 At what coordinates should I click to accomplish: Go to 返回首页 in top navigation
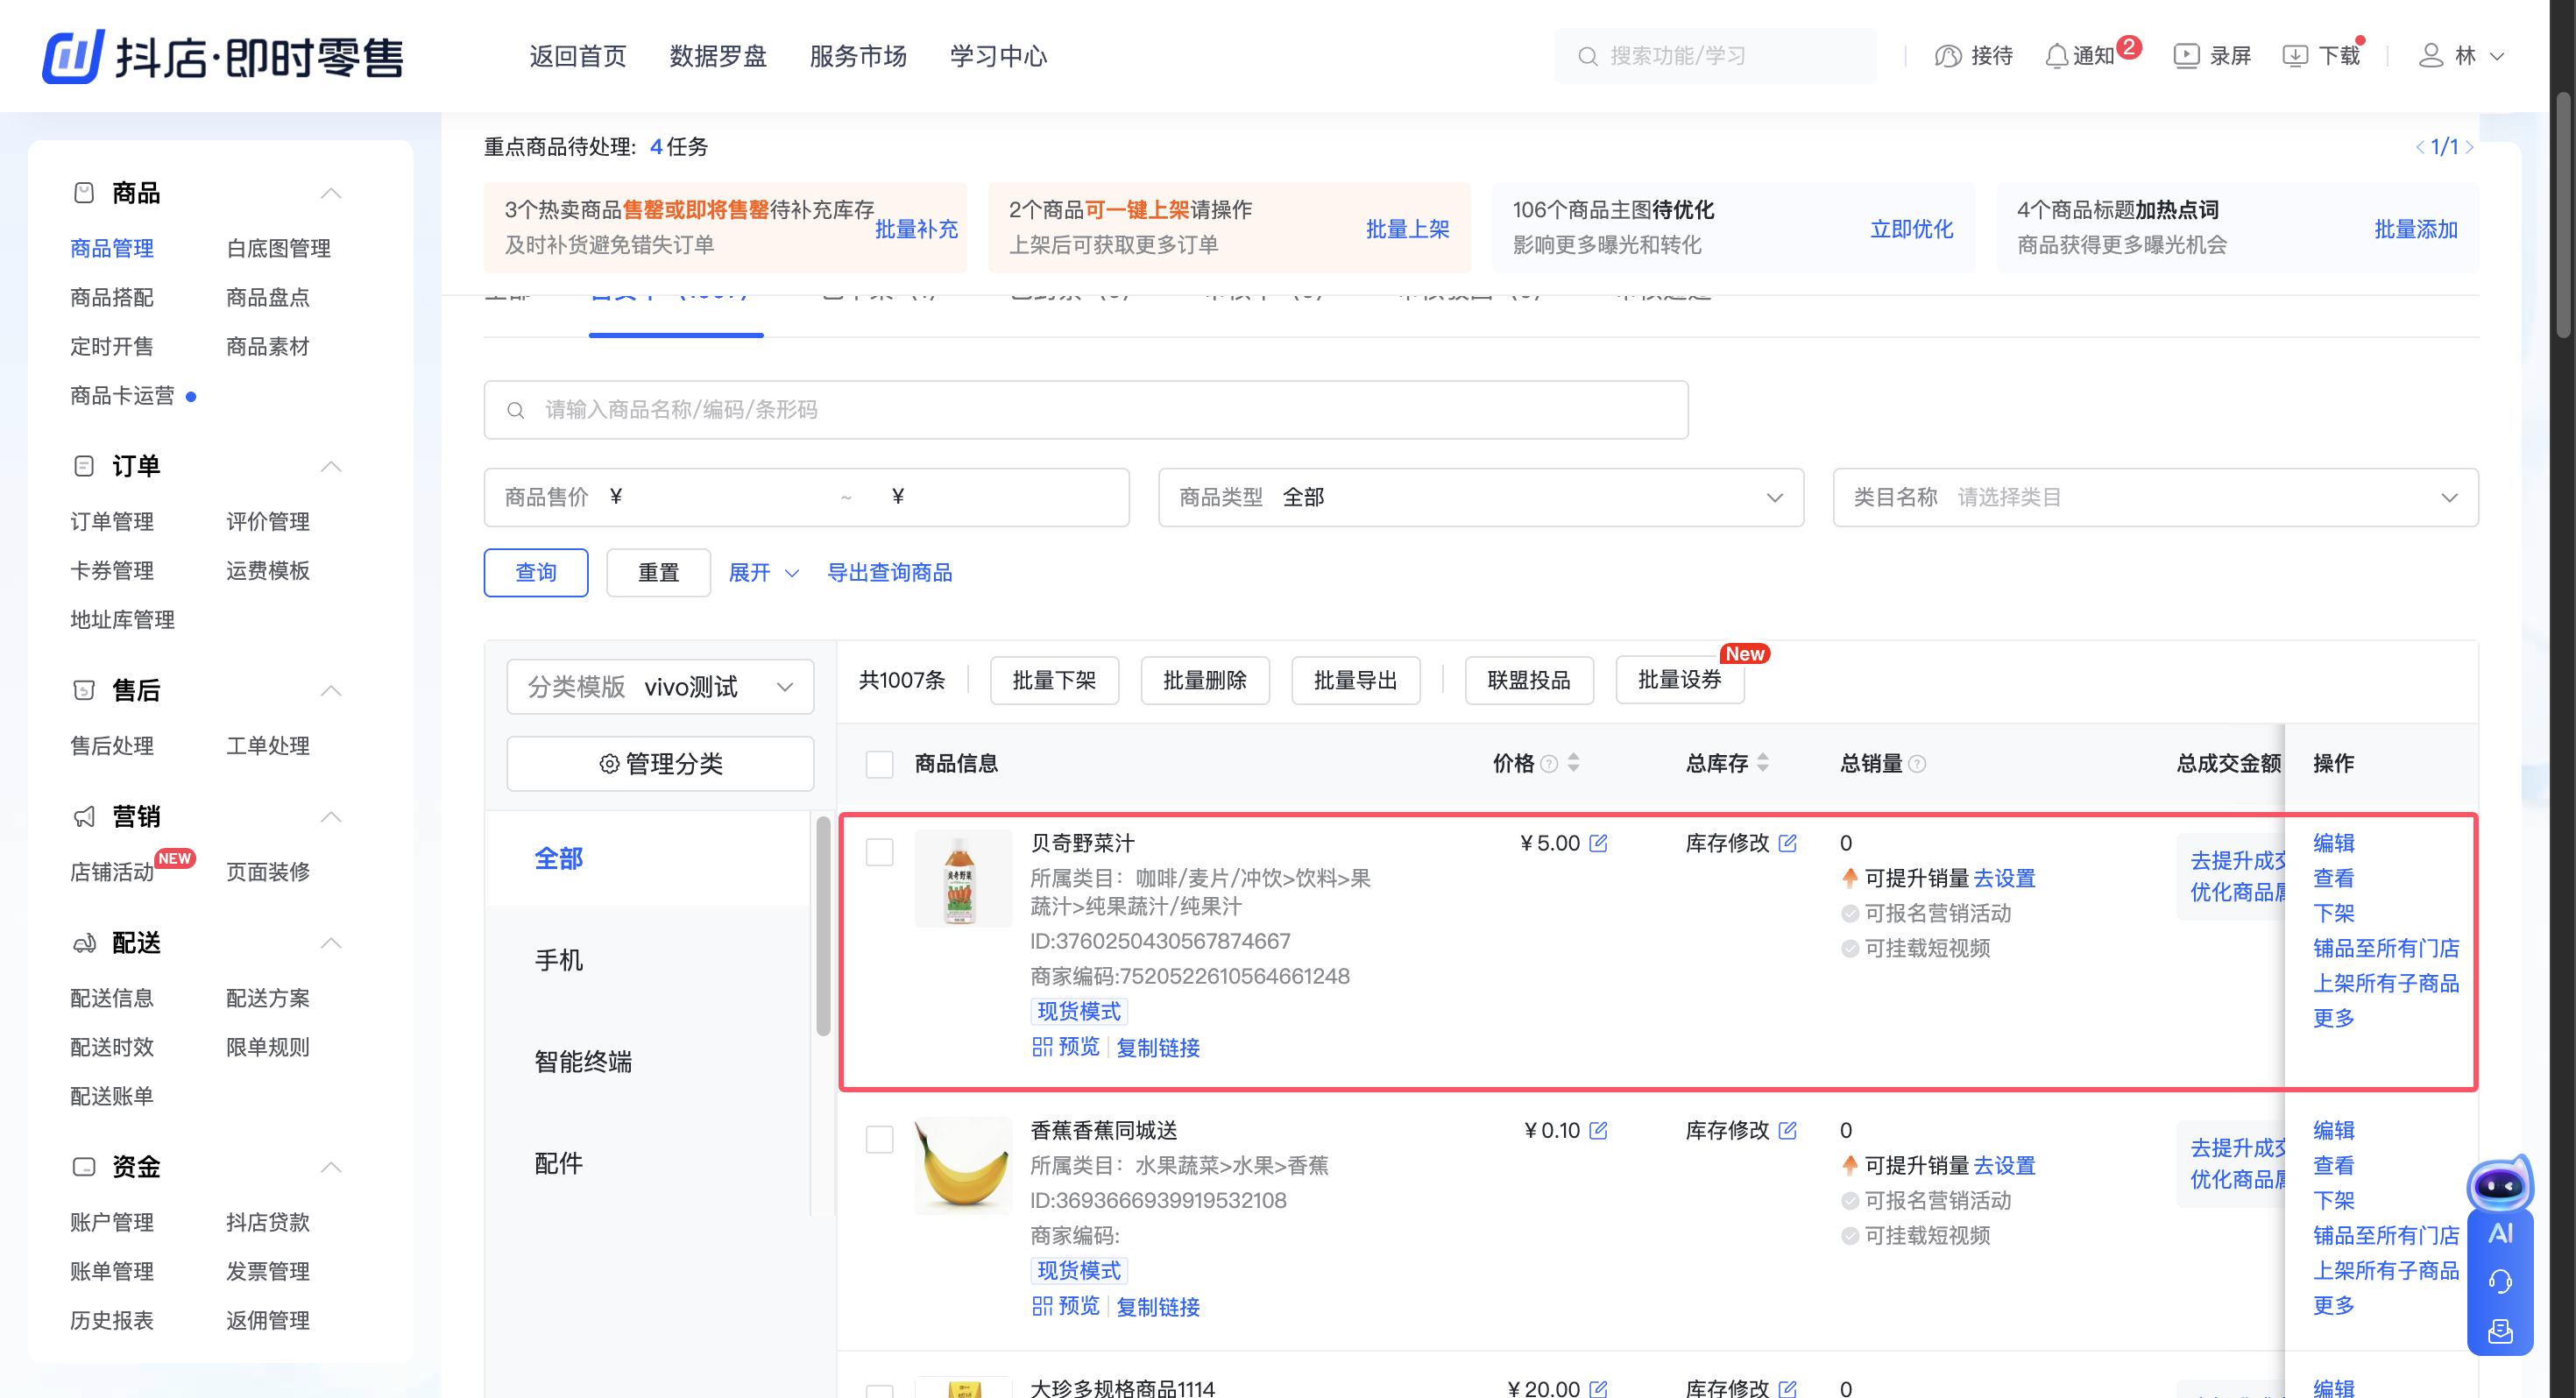578,56
